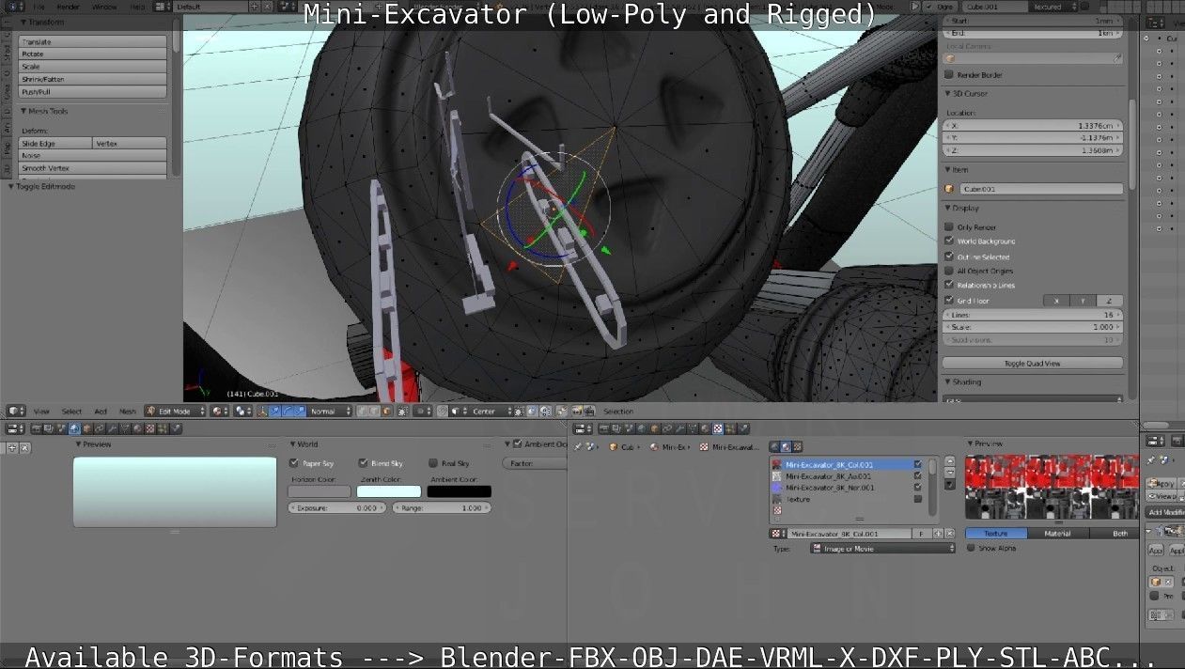
Task: Open World properties tab in left properties editor
Action: click(x=74, y=428)
